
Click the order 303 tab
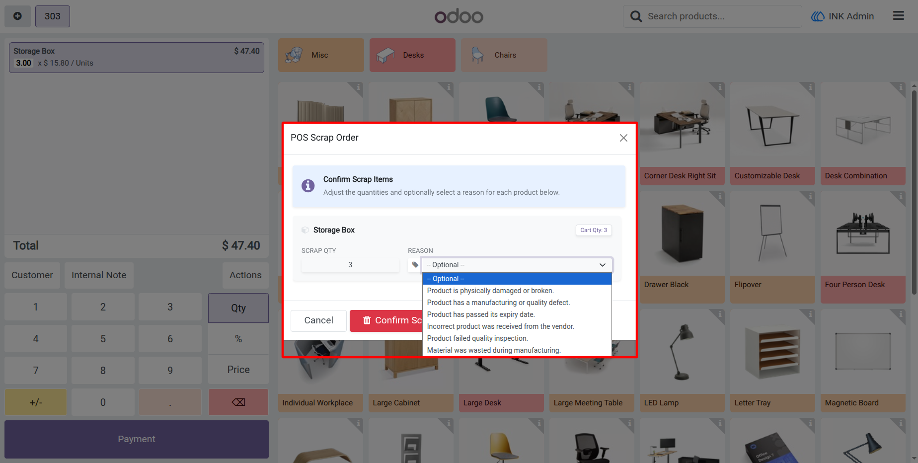pos(53,16)
